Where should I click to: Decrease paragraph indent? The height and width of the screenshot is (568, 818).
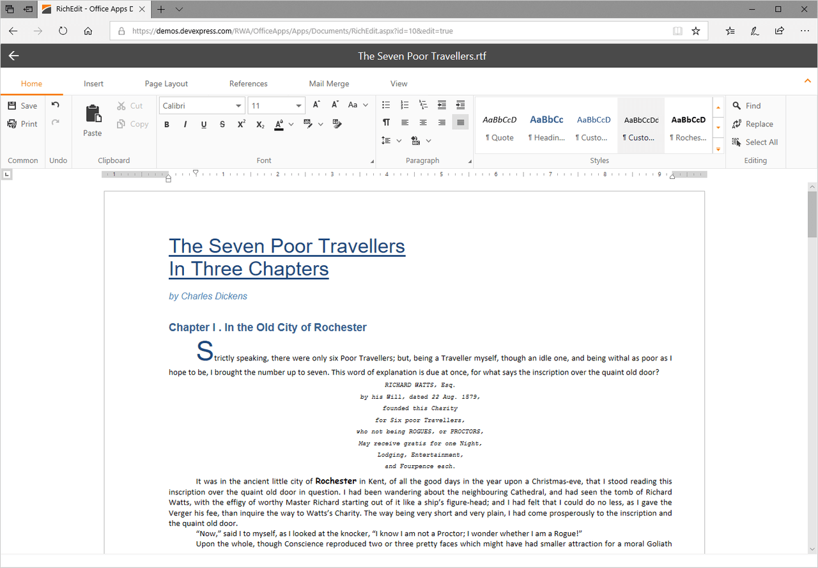pos(442,105)
